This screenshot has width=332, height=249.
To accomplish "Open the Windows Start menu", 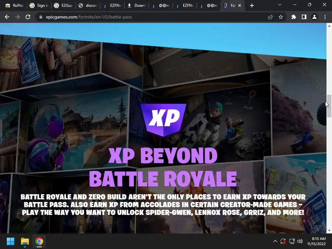I will coord(10,241).
